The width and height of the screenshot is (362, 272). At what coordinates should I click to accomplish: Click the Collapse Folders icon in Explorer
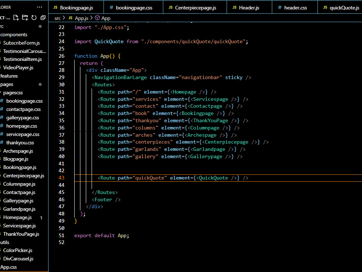coord(43,17)
